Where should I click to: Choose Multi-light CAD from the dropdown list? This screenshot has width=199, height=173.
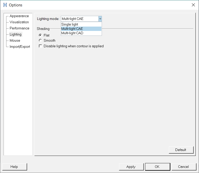point(81,33)
